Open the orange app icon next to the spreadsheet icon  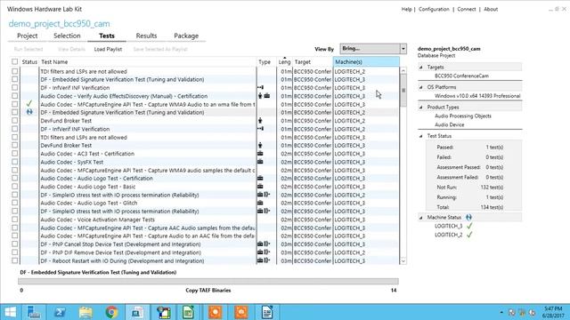click(x=216, y=312)
